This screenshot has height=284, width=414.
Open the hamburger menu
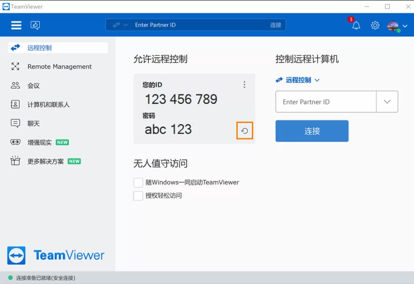pyautogui.click(x=16, y=25)
